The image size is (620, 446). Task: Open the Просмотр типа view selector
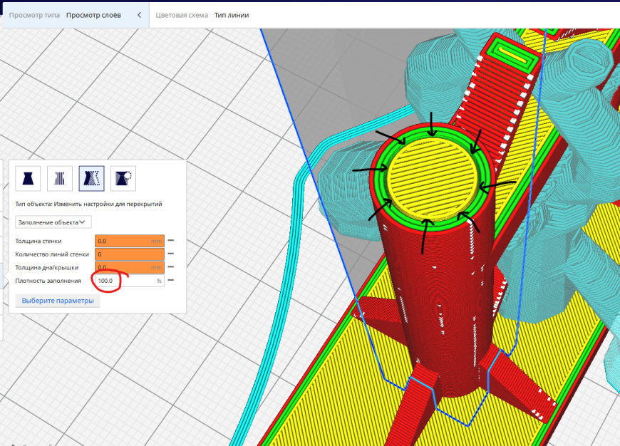tap(34, 15)
